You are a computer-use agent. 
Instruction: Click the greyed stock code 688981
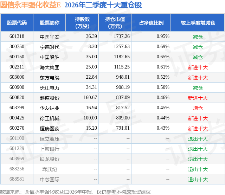[17, 179]
